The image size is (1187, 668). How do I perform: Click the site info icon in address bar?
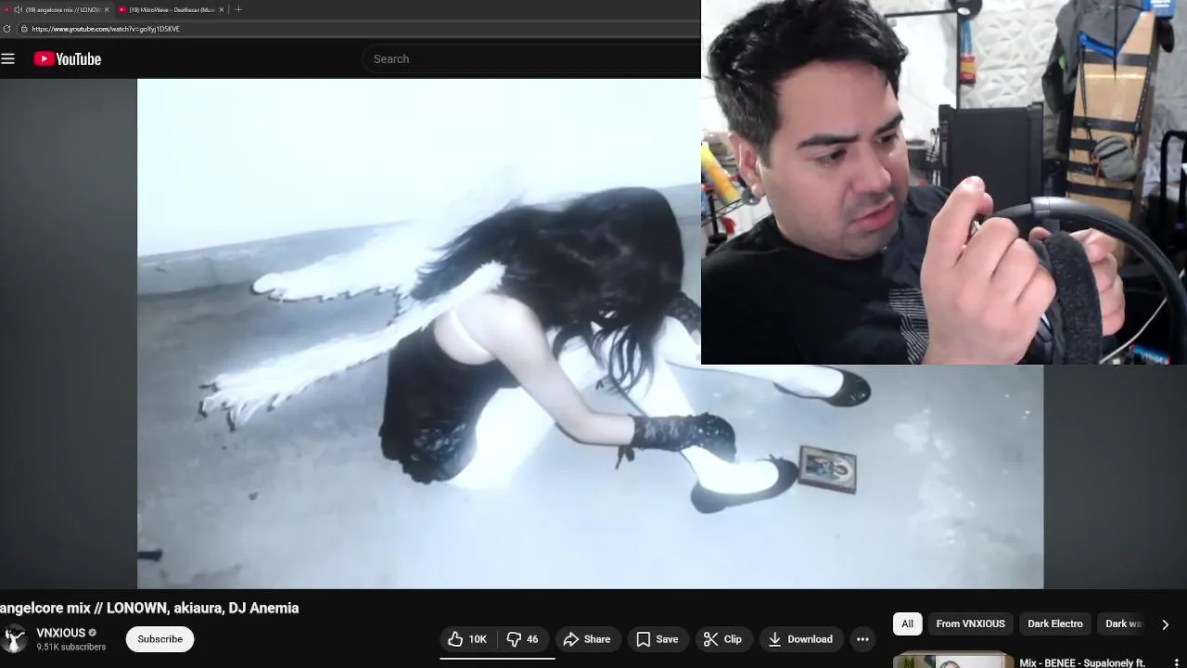[x=24, y=29]
